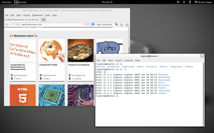
Task: Open the PHP elephant course thumbnail
Action: point(109,46)
